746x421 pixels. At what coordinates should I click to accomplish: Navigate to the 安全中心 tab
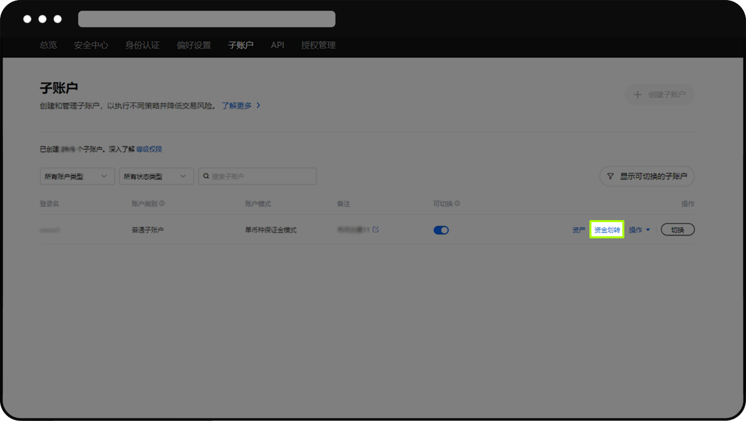click(91, 45)
